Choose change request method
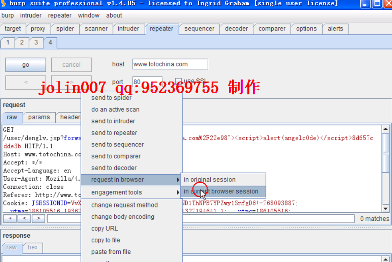This screenshot has width=392, height=262. (x=132, y=205)
